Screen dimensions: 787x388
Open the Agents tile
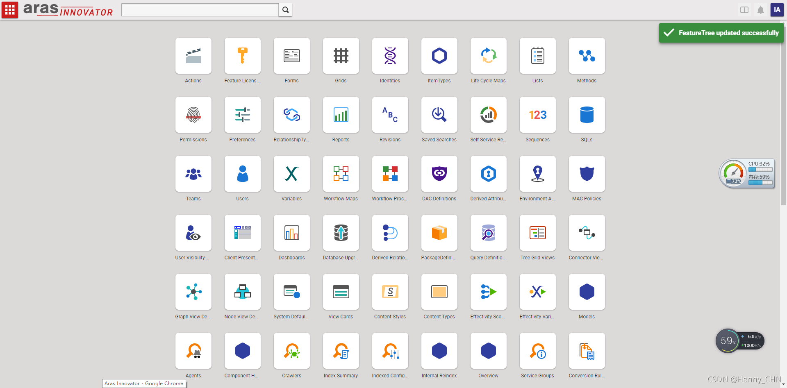coord(193,351)
